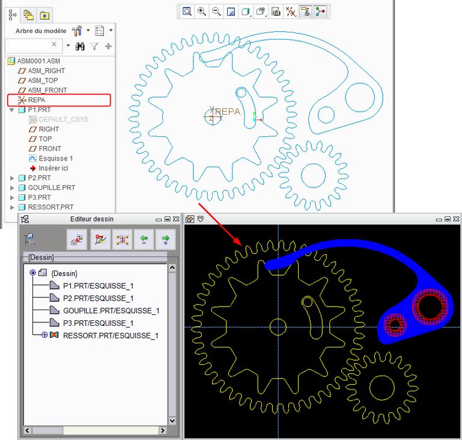
Task: Clear the model tree search text
Action: click(x=54, y=44)
